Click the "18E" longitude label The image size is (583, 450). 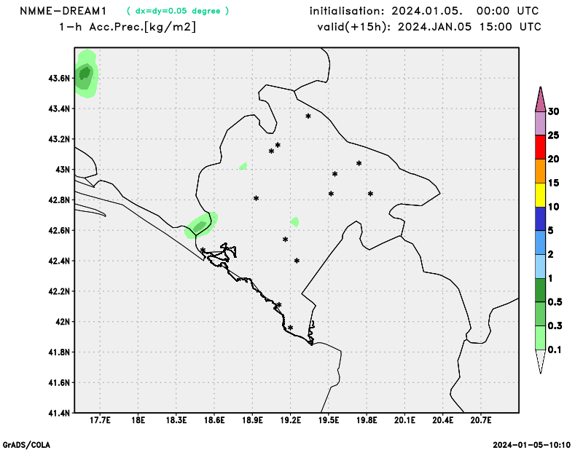coord(138,420)
